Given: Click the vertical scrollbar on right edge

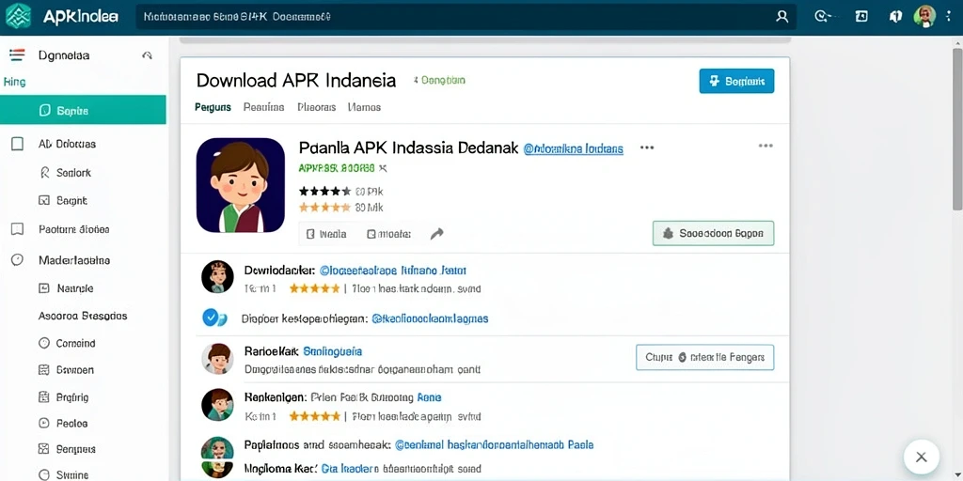Looking at the screenshot, I should (957, 129).
